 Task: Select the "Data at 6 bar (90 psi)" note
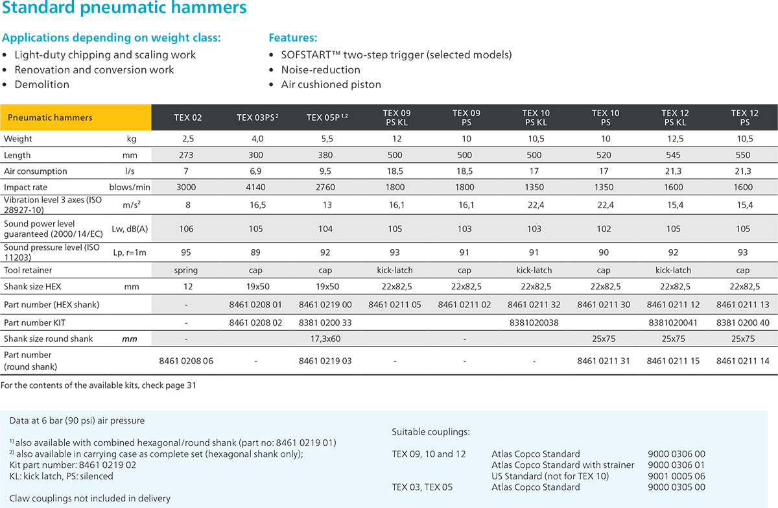77,420
